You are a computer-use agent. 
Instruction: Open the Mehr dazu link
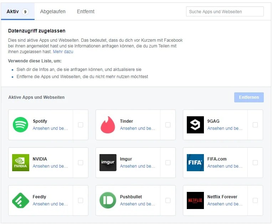[x=63, y=52]
